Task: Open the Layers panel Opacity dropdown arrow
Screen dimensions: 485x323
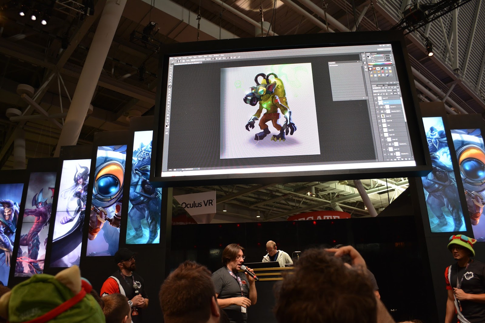Action: point(398,90)
